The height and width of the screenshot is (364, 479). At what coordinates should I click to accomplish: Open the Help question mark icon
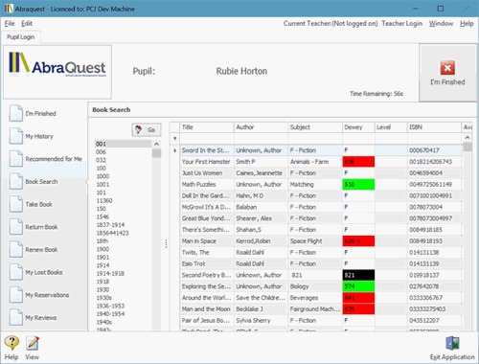[x=11, y=343]
